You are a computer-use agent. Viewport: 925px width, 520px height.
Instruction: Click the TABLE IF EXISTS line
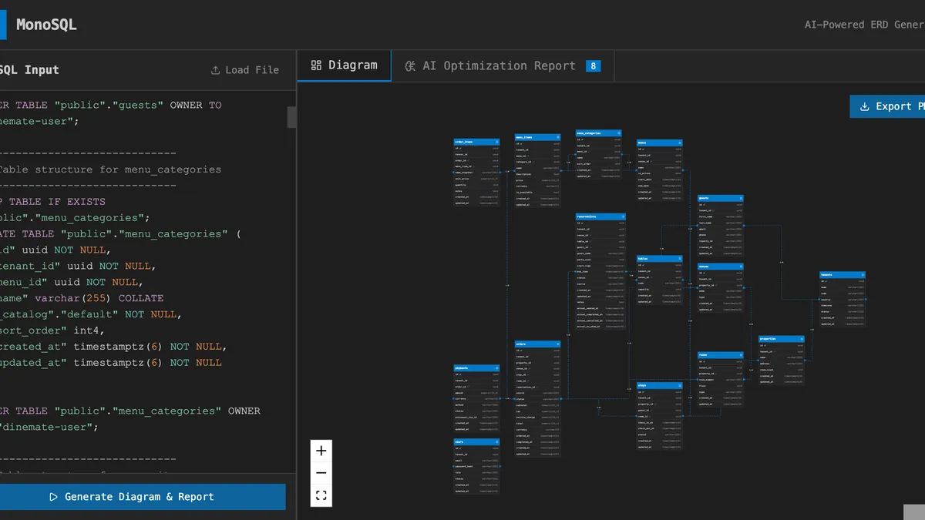pyautogui.click(x=52, y=202)
